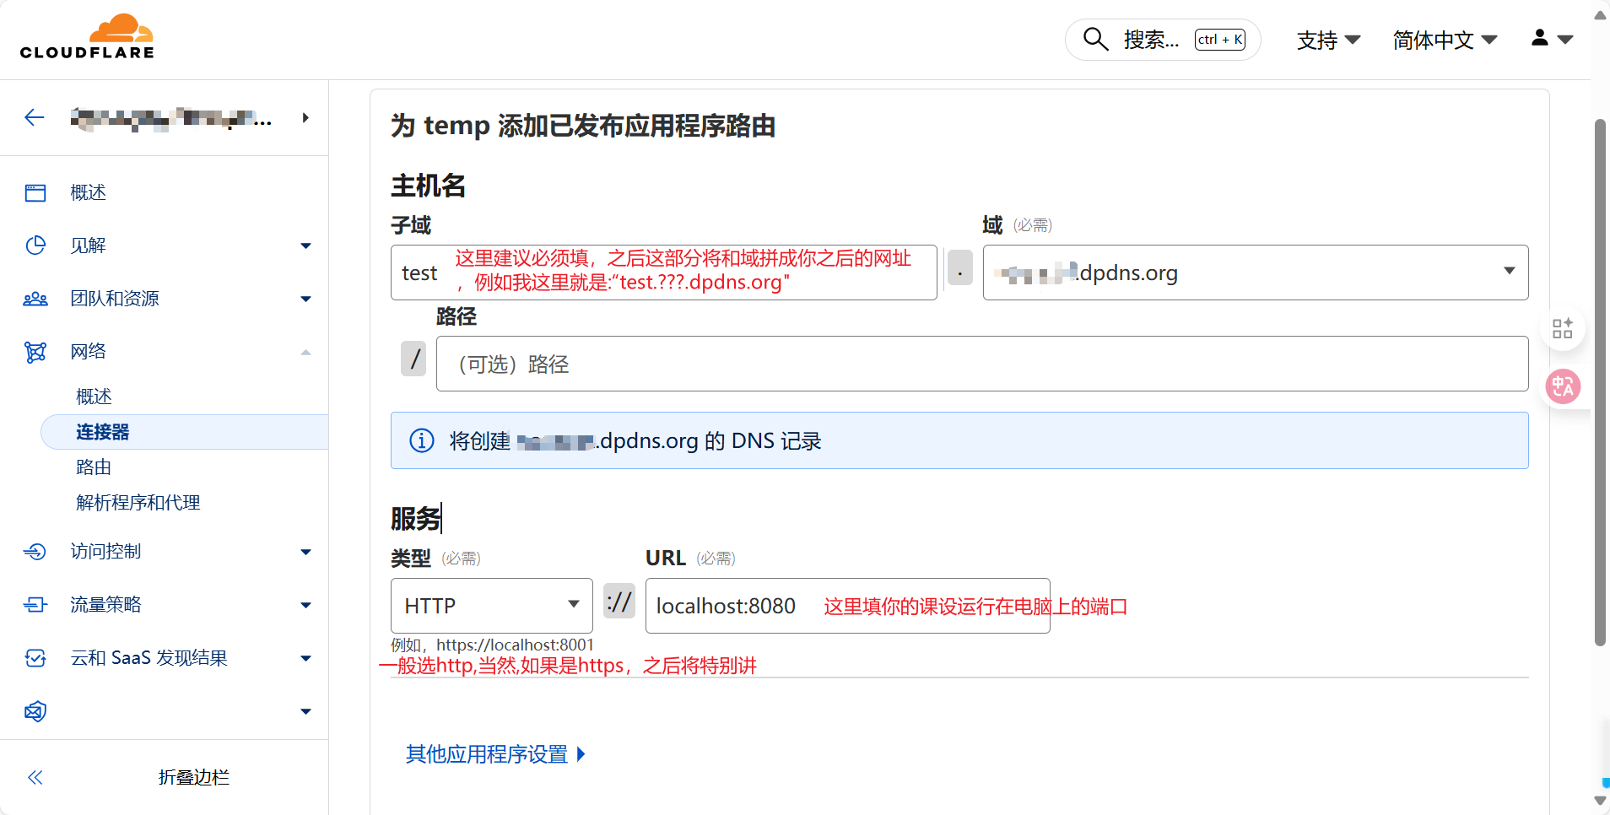Click the 概述 window icon in sidebar
The image size is (1610, 815).
click(x=35, y=193)
